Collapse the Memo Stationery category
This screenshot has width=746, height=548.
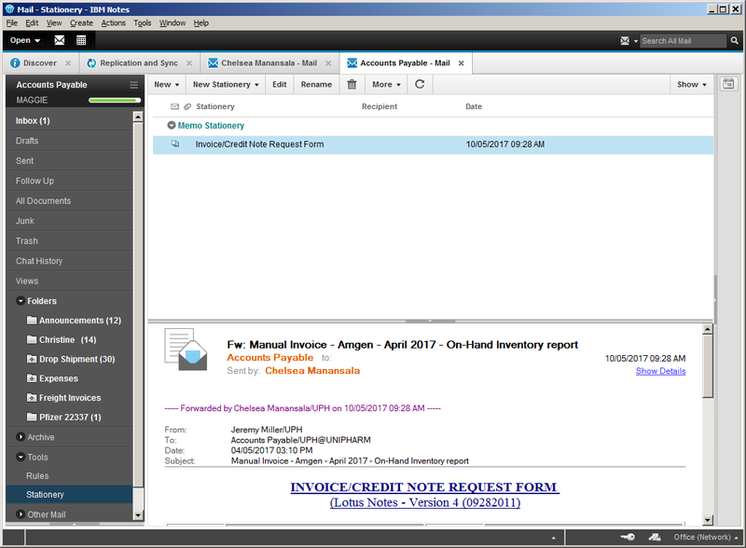(x=172, y=125)
